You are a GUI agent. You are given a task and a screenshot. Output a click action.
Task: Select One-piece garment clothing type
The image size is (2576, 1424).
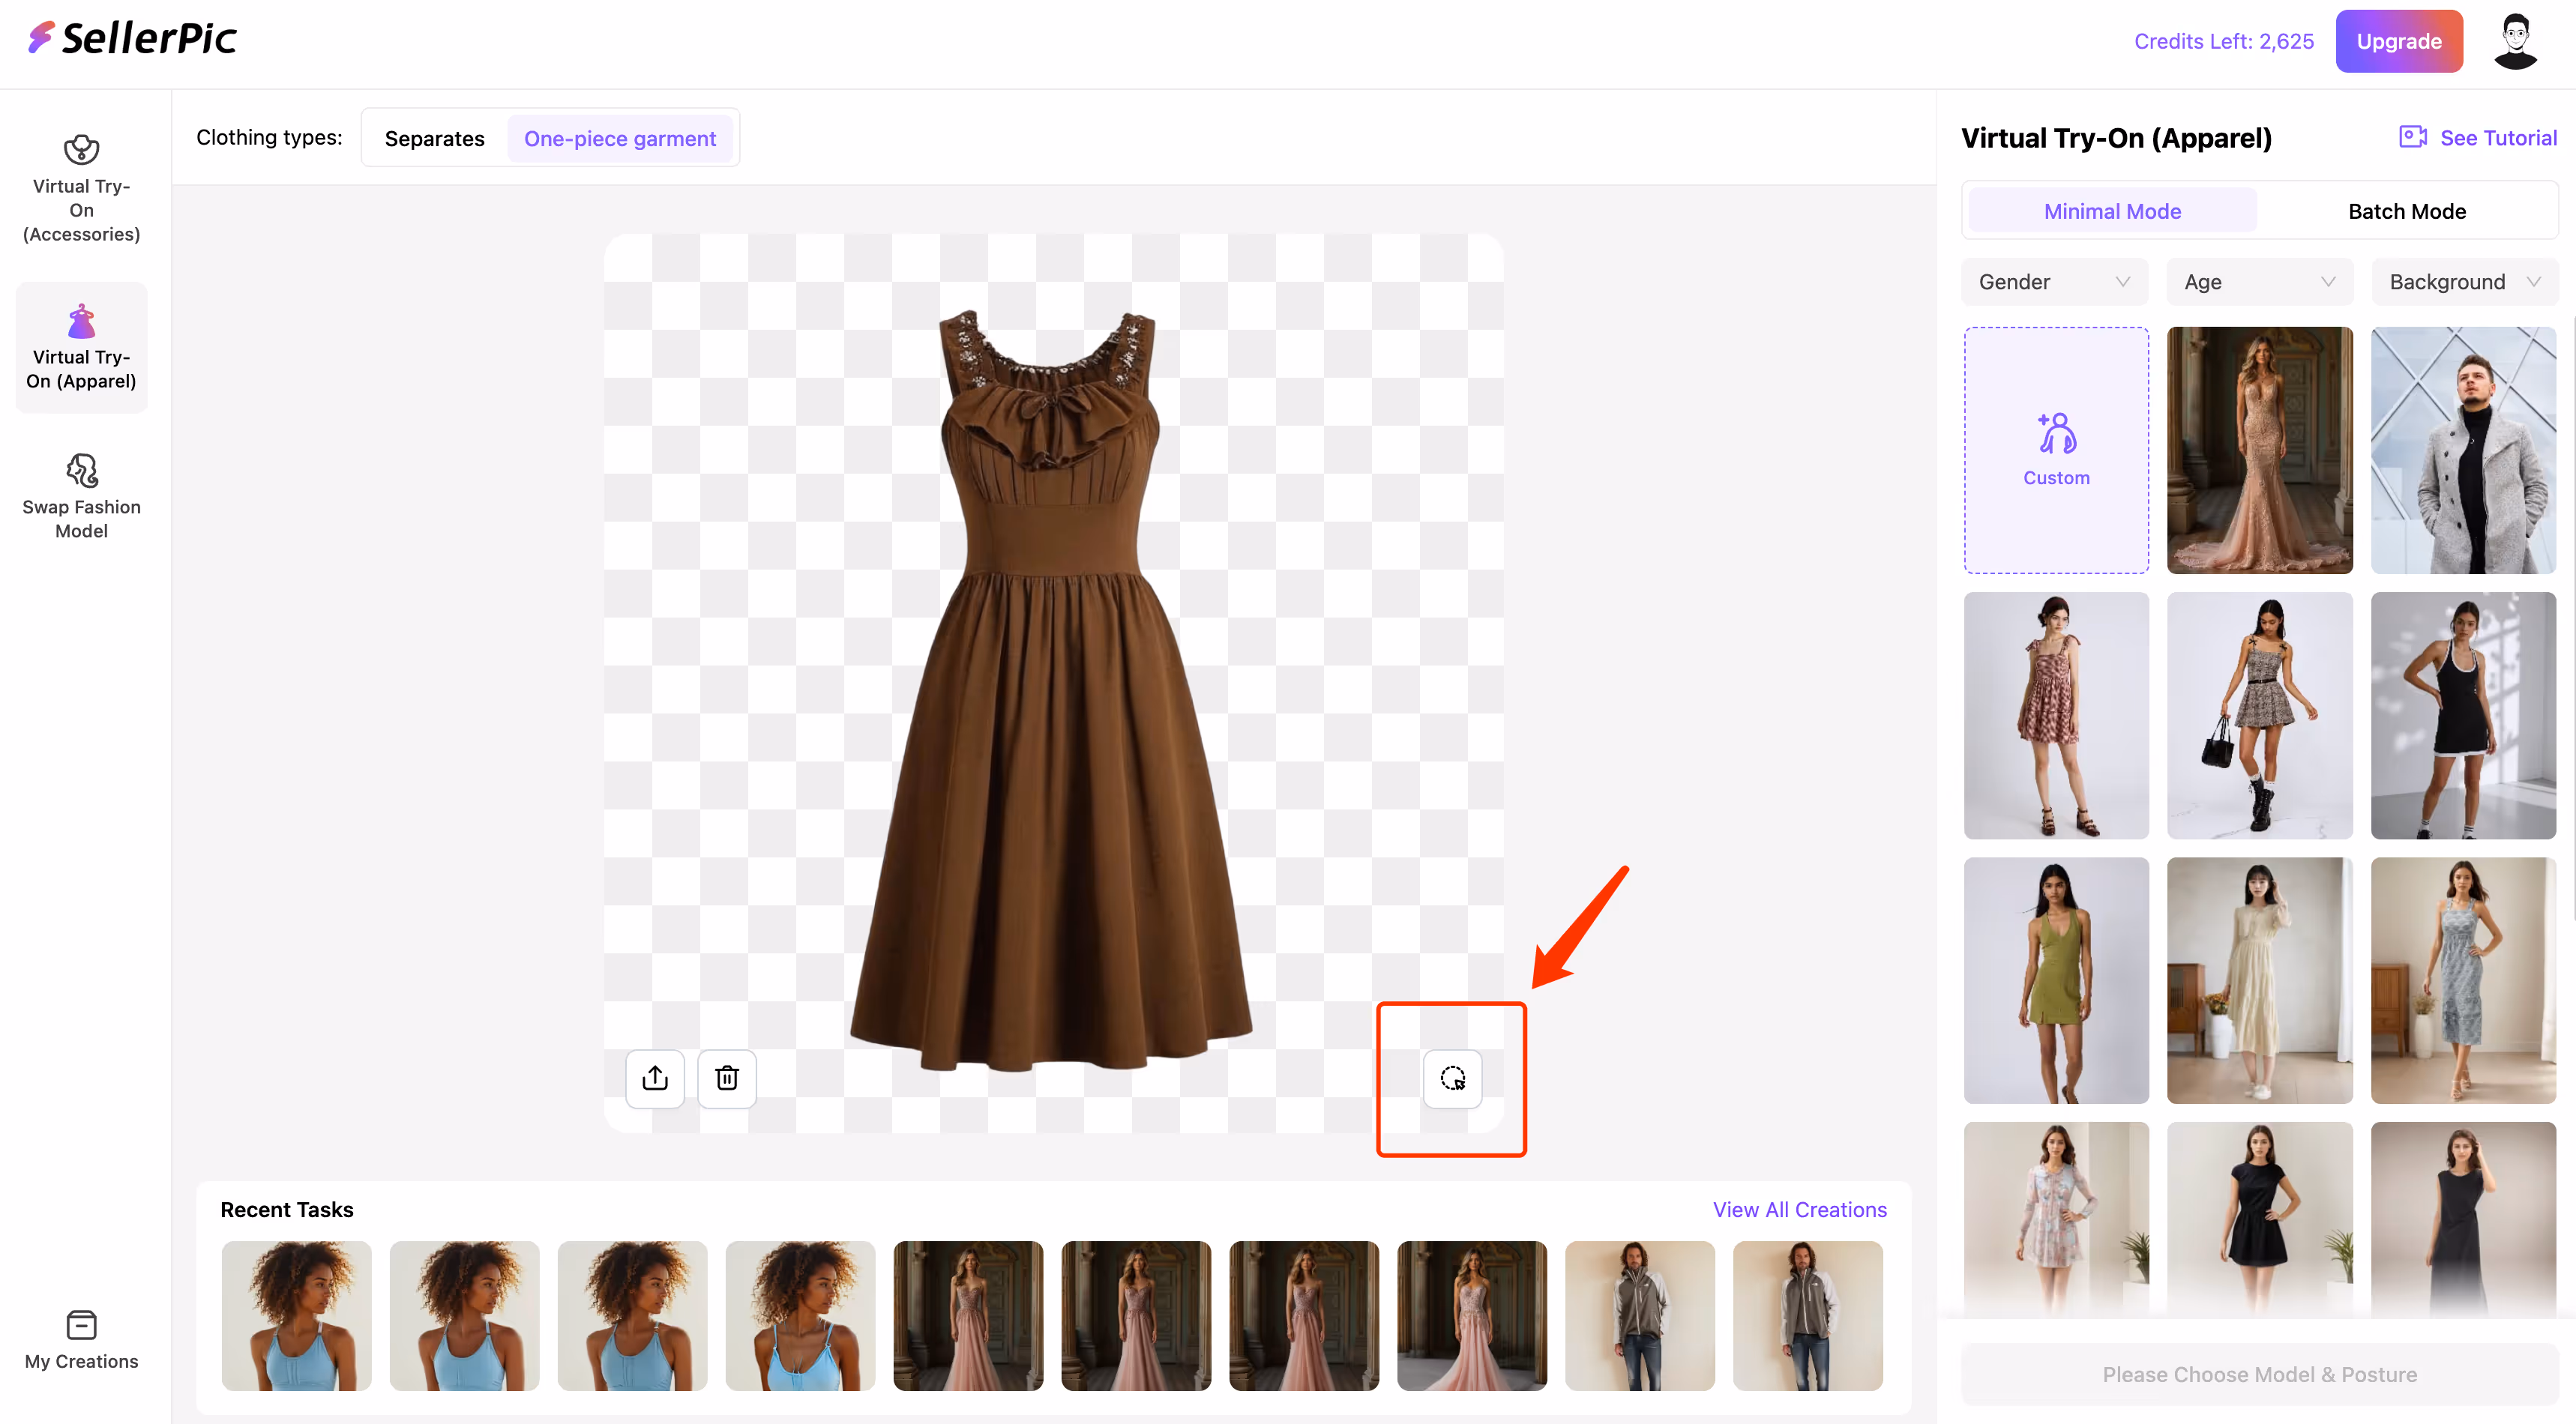tap(620, 138)
